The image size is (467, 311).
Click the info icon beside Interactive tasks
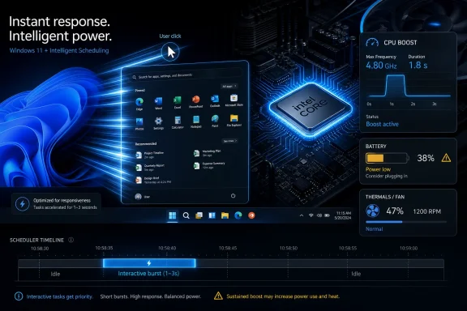coord(19,296)
